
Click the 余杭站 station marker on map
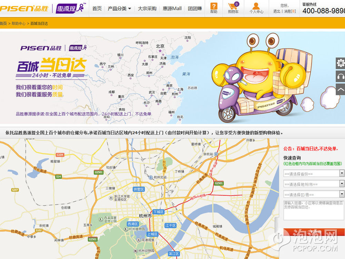216,154
